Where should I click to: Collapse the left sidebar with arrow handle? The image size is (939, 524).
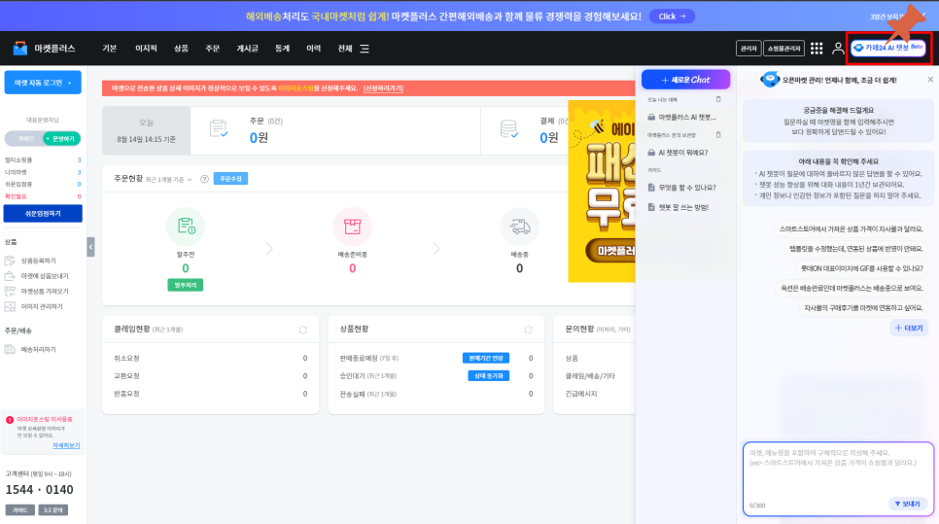[x=90, y=247]
